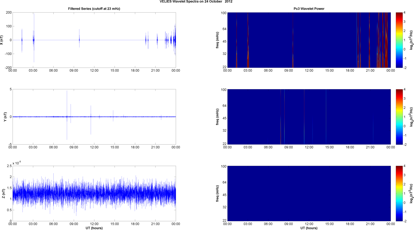
Task: Click the large X-series spike near 03:00
Action: [x=34, y=38]
